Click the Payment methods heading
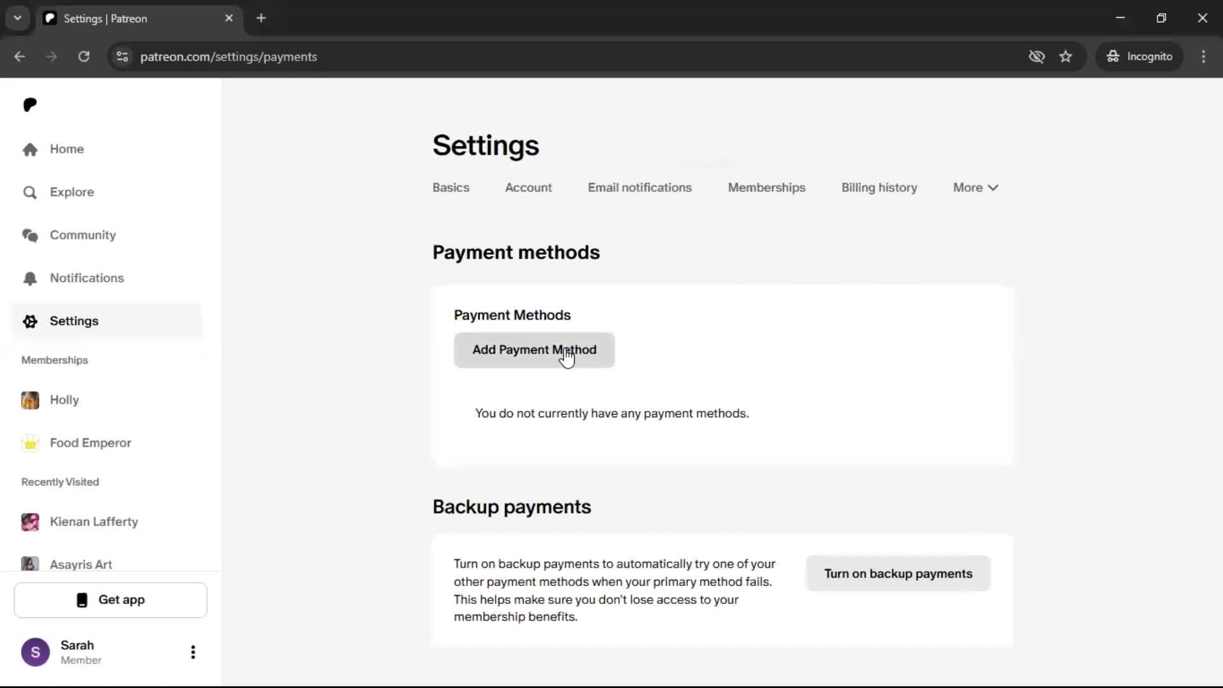Screen dimensions: 1223x688 (516, 253)
